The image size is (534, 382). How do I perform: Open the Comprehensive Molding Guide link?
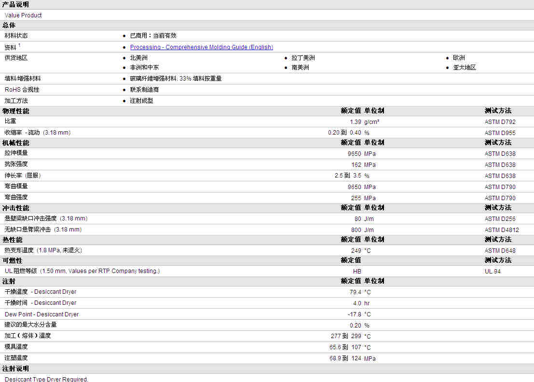coord(201,47)
